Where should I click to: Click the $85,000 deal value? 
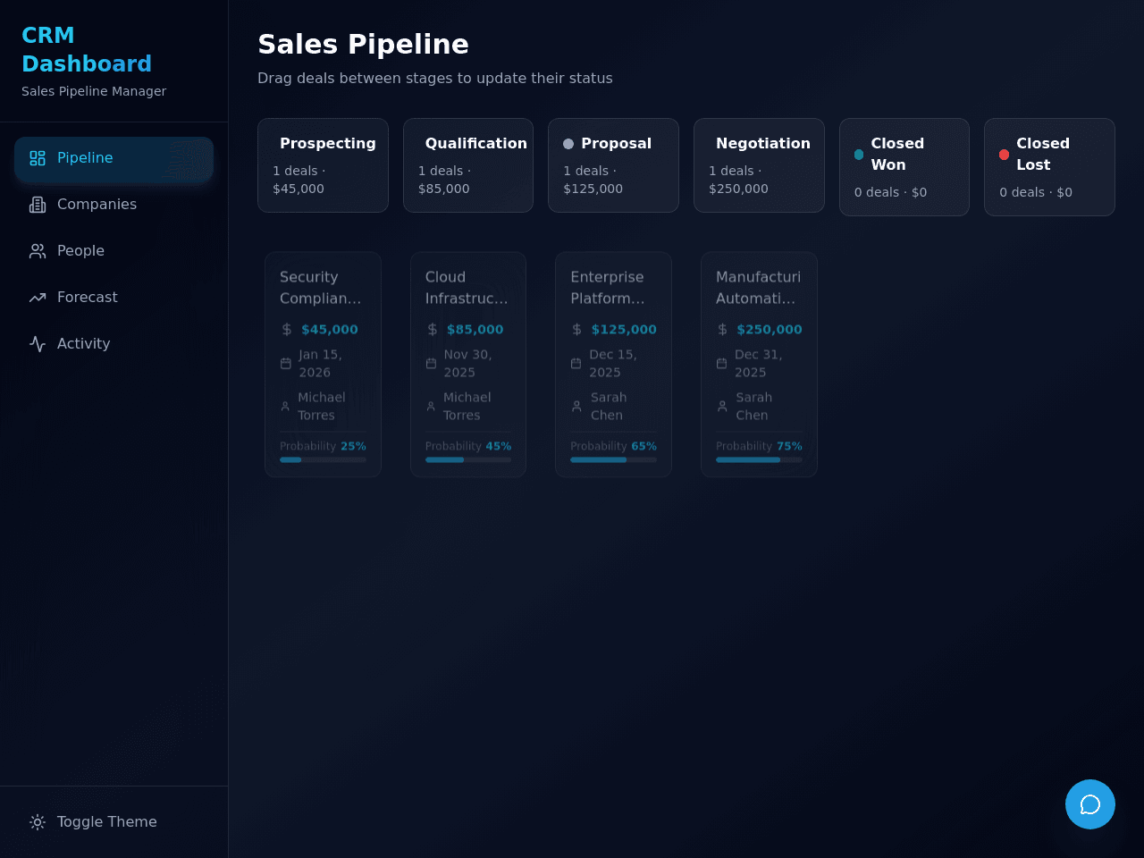coord(475,330)
